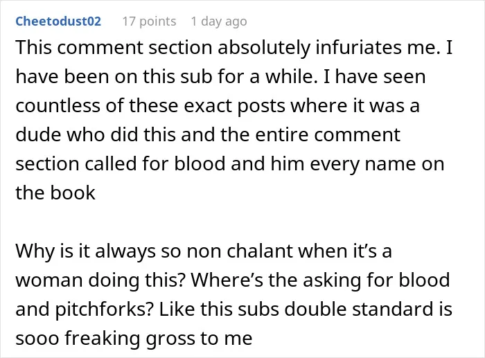485x358 pixels.
Task: Click the 1 day ago timestamp
Action: 219,21
